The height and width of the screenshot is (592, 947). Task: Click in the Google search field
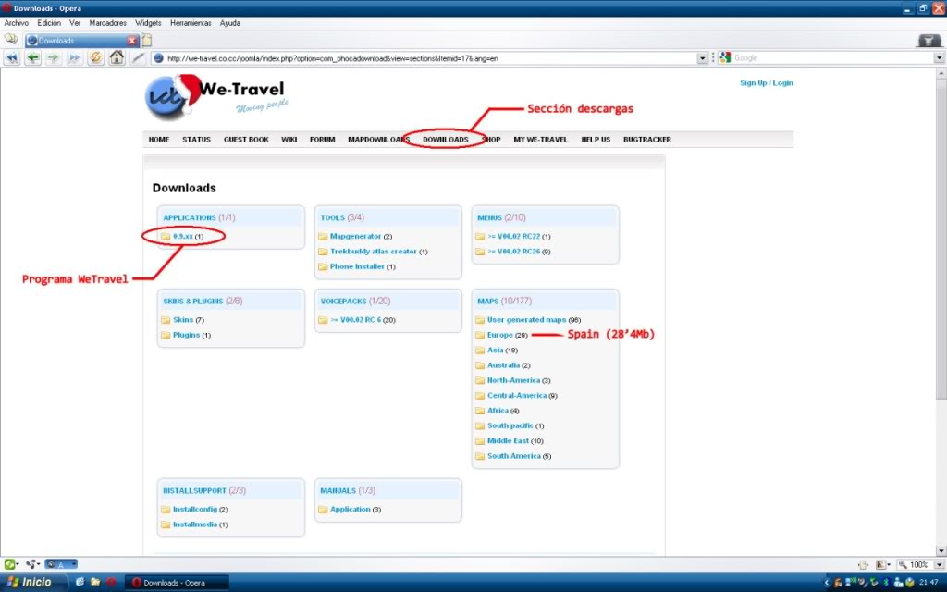(832, 58)
